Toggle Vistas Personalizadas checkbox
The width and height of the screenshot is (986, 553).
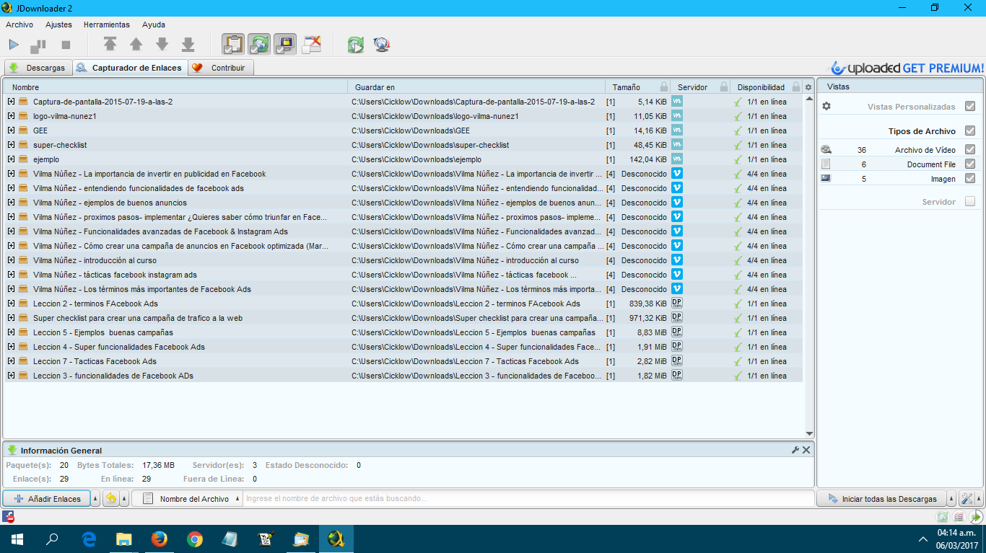970,106
